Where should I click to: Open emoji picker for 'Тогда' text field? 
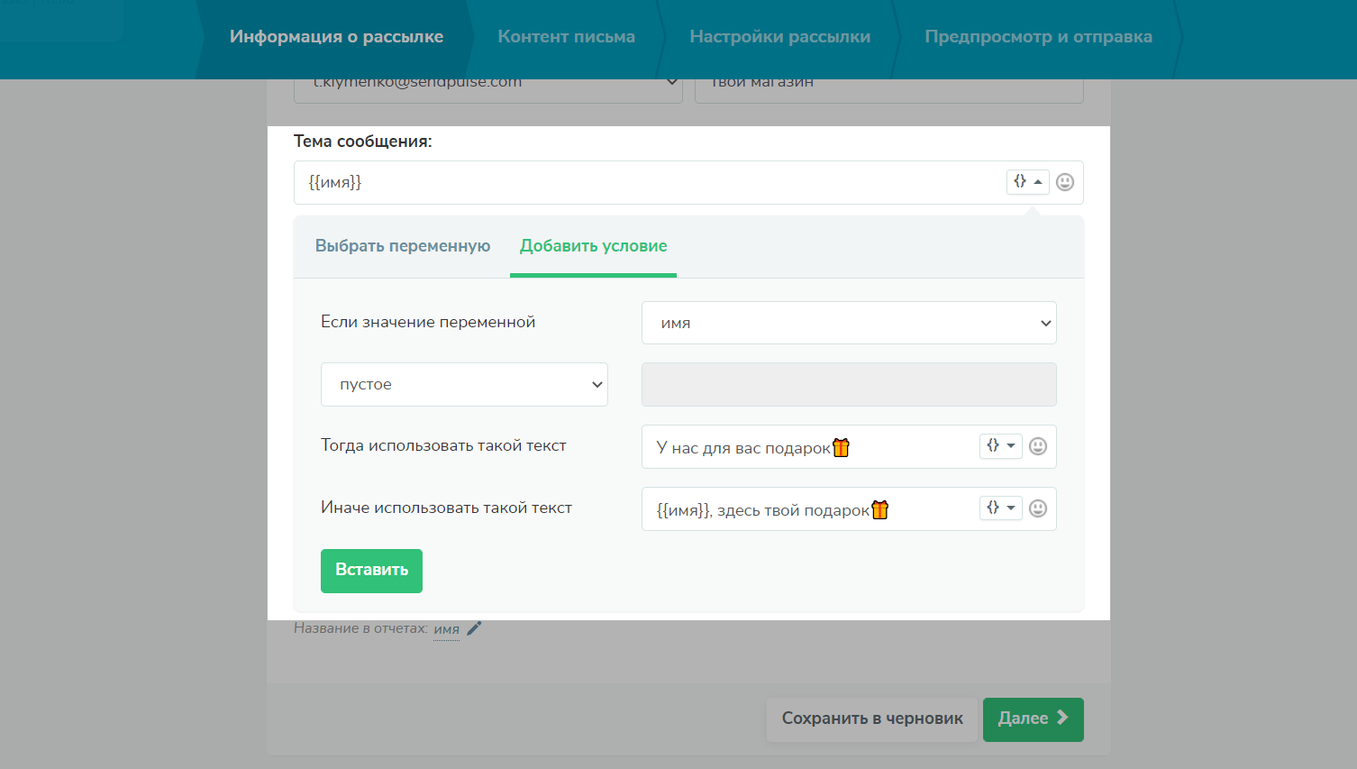pyautogui.click(x=1037, y=446)
